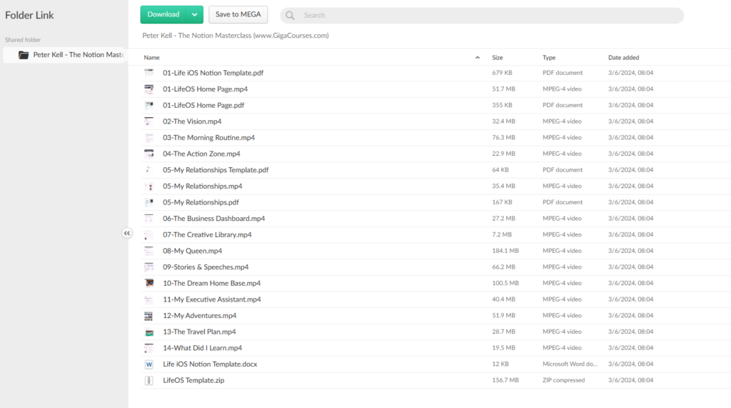The width and height of the screenshot is (731, 408).
Task: Click the Word icon beside Life iOS Notion Template.docx
Action: coord(149,364)
